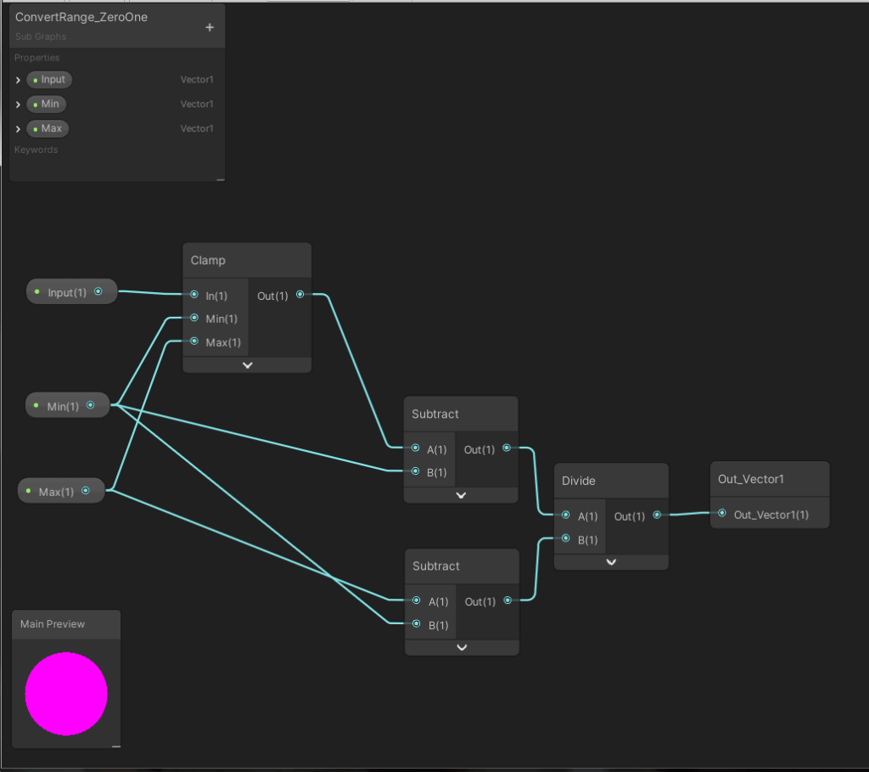Click the Clamp node Out(1) port
The width and height of the screenshot is (869, 772).
pos(300,295)
